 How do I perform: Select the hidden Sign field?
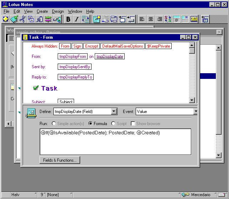[77, 46]
